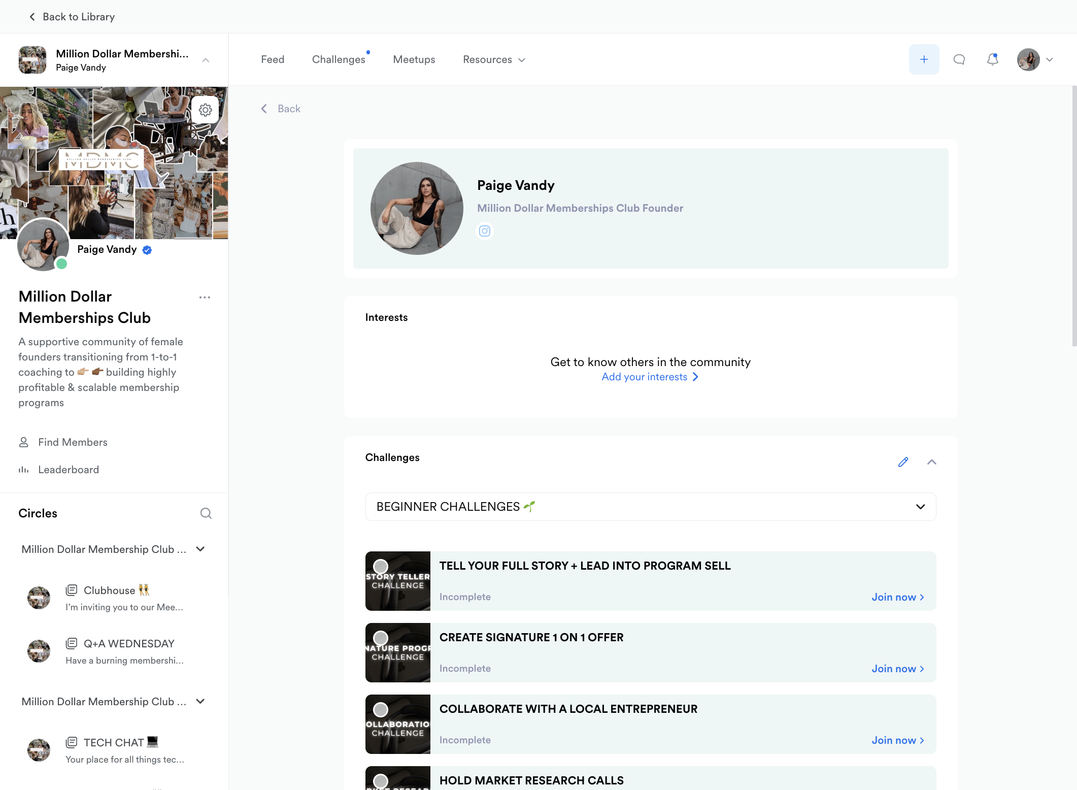Click the Million Dollar Memberships Club Founder text
Image resolution: width=1077 pixels, height=790 pixels.
[580, 208]
